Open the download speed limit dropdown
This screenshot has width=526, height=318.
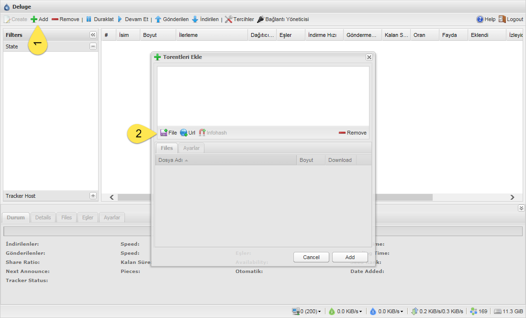coord(345,311)
